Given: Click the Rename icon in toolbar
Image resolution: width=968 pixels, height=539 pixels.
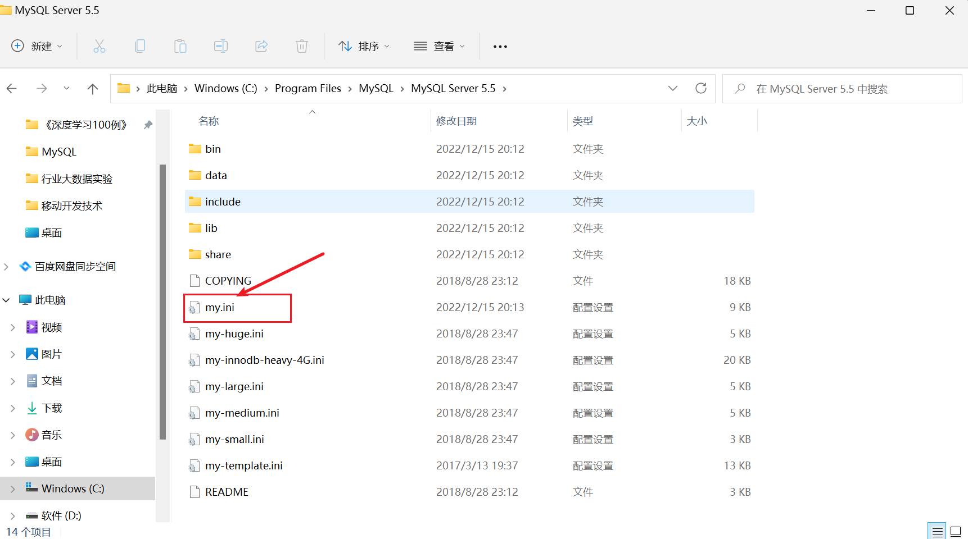Looking at the screenshot, I should (x=221, y=46).
